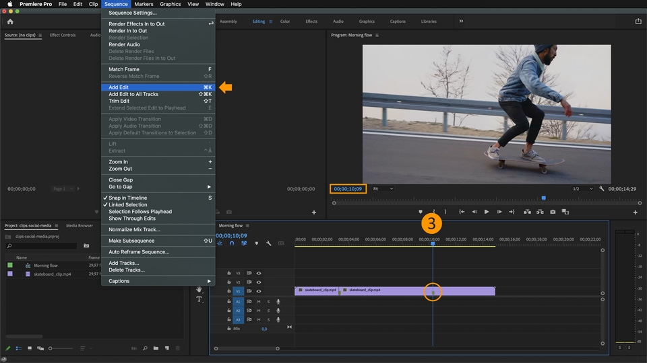The height and width of the screenshot is (363, 647).
Task: Click Mark In in the Program monitor
Action: click(433, 212)
